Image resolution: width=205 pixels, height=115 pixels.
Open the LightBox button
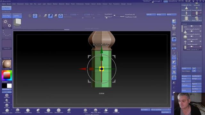pyautogui.click(x=17, y=16)
